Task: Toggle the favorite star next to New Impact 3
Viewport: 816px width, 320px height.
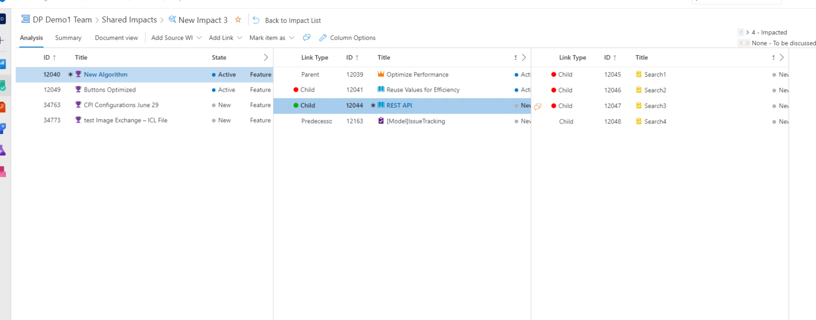Action: point(238,20)
